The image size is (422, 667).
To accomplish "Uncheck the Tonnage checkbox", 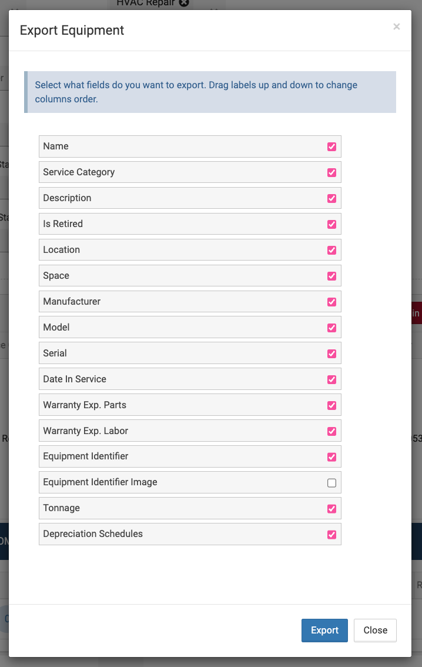I will point(331,509).
